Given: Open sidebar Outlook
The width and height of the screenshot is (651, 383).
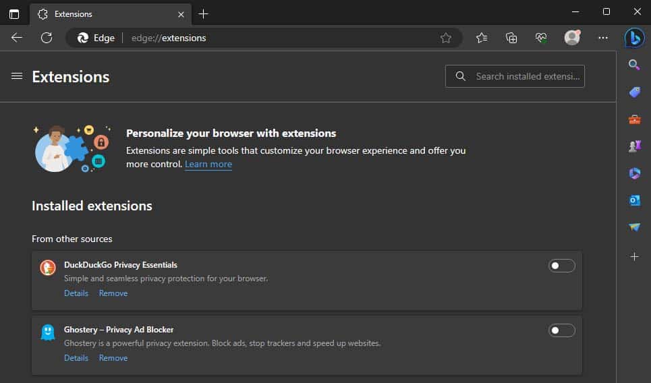Looking at the screenshot, I should [x=634, y=200].
